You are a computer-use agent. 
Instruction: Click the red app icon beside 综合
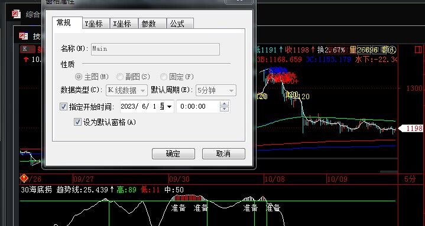point(17,14)
